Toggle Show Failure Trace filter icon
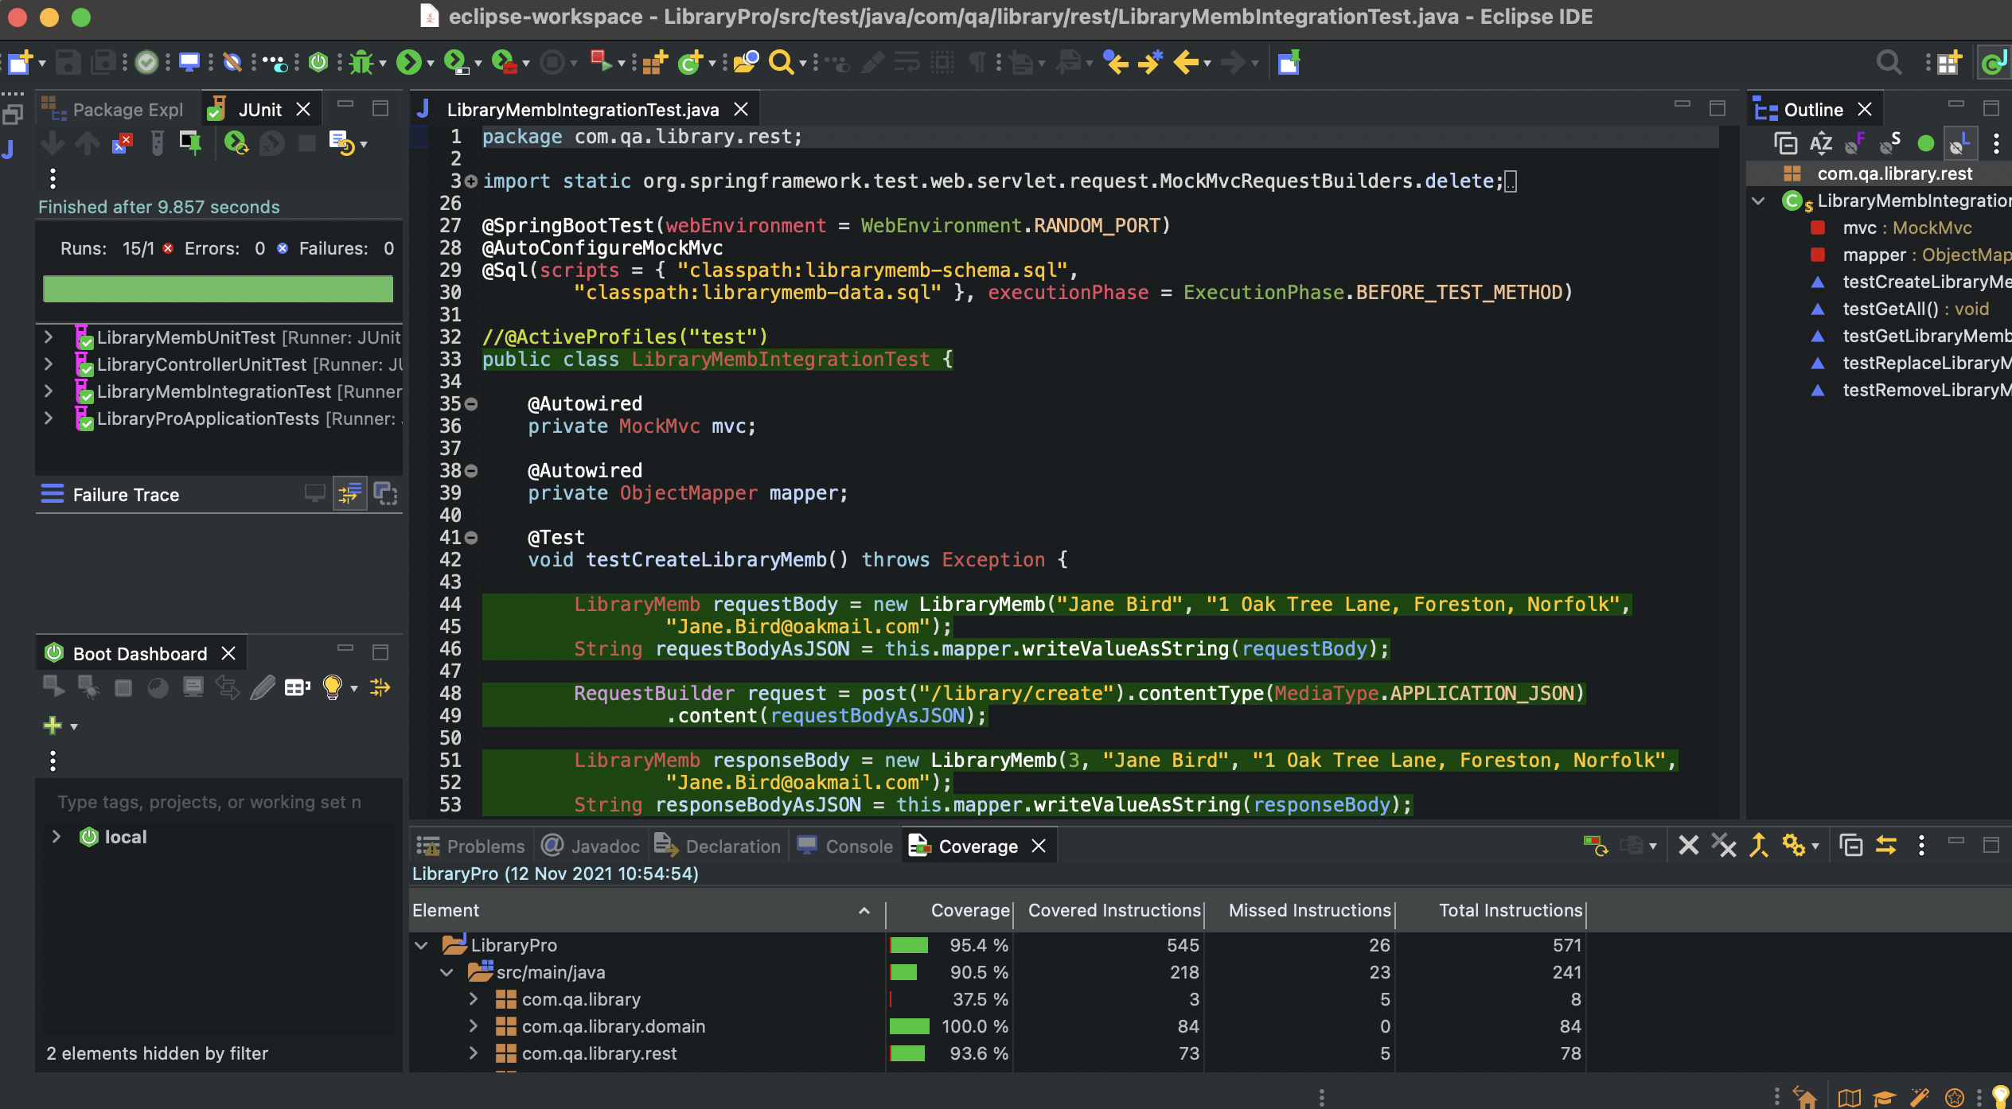2012x1109 pixels. coord(349,494)
